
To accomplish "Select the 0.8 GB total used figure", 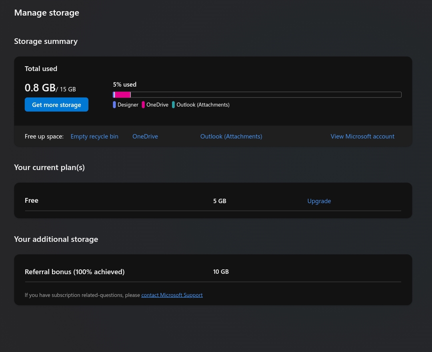I will point(40,87).
